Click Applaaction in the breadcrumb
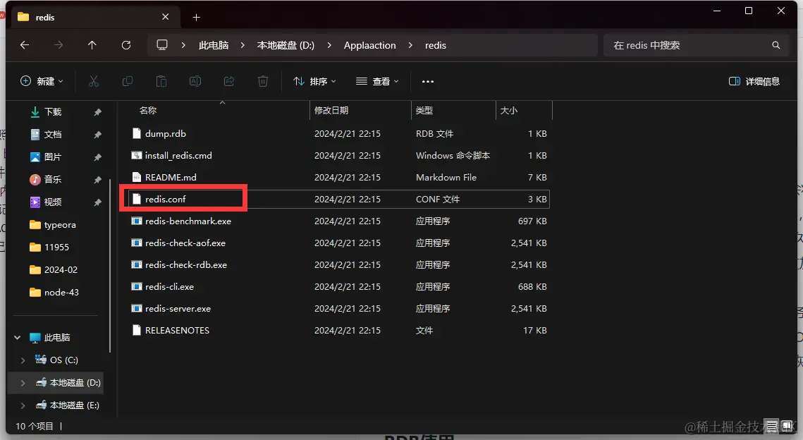Screen dimensions: 803x440 pyautogui.click(x=369, y=45)
